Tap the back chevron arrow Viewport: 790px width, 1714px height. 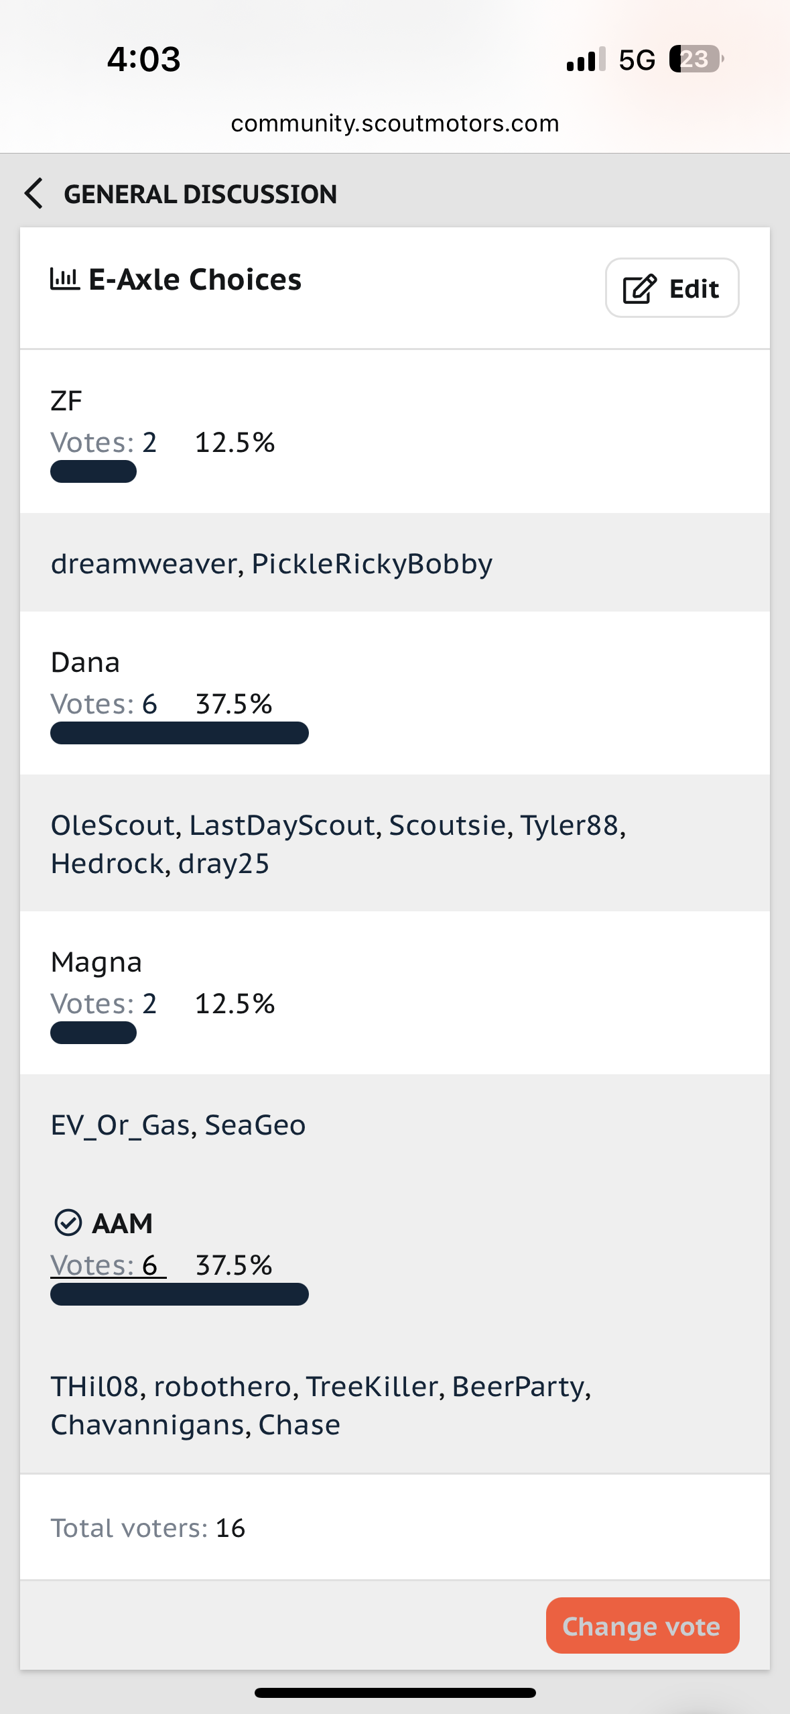click(34, 194)
